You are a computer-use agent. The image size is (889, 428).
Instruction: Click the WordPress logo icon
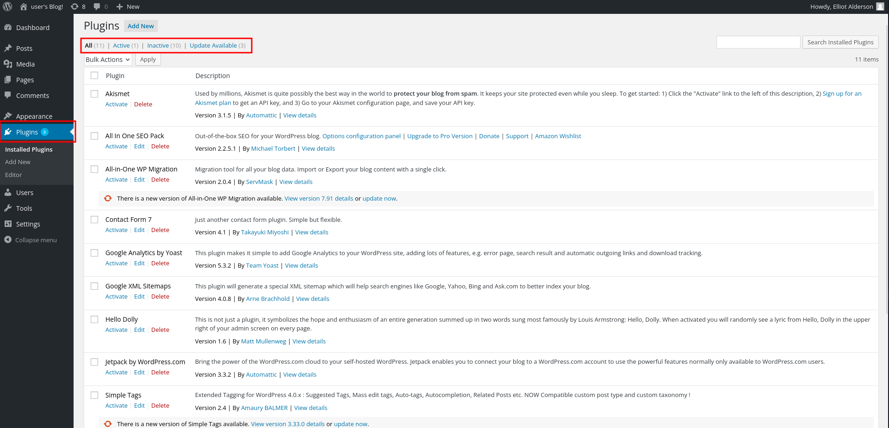coord(7,6)
